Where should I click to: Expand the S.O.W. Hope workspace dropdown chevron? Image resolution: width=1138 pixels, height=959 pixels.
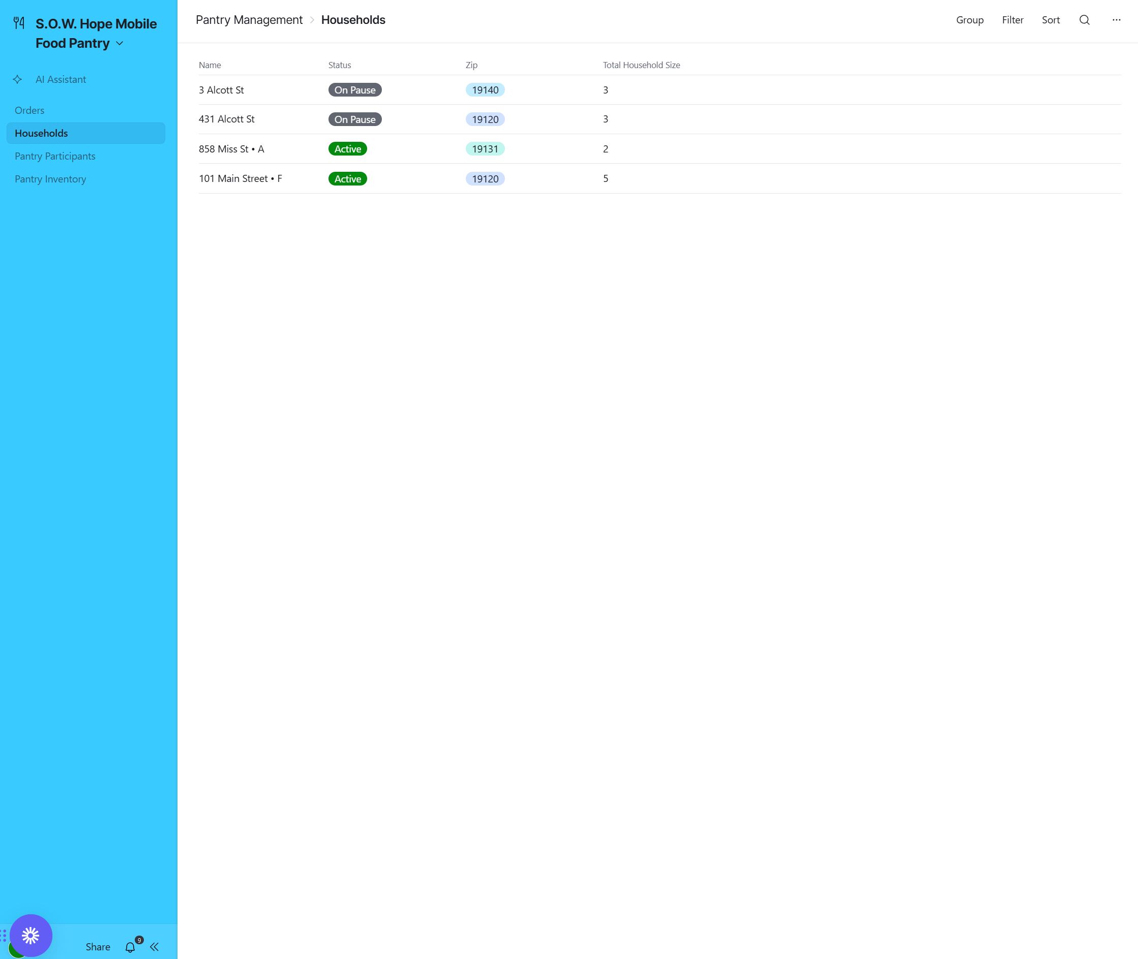[x=119, y=44]
